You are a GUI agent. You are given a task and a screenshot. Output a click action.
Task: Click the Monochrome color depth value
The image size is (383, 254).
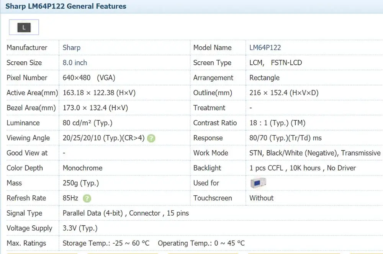(83, 168)
